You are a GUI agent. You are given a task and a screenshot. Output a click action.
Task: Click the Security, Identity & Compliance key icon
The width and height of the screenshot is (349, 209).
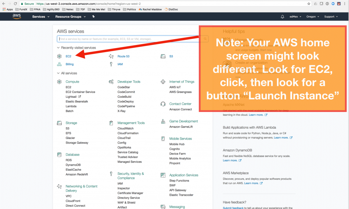point(111,174)
